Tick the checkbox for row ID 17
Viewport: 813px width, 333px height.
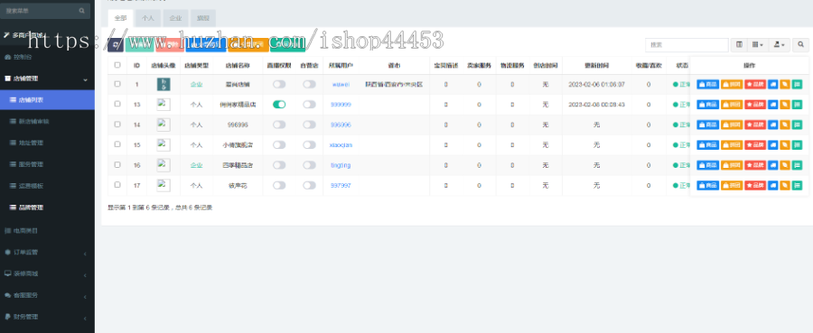[117, 184]
